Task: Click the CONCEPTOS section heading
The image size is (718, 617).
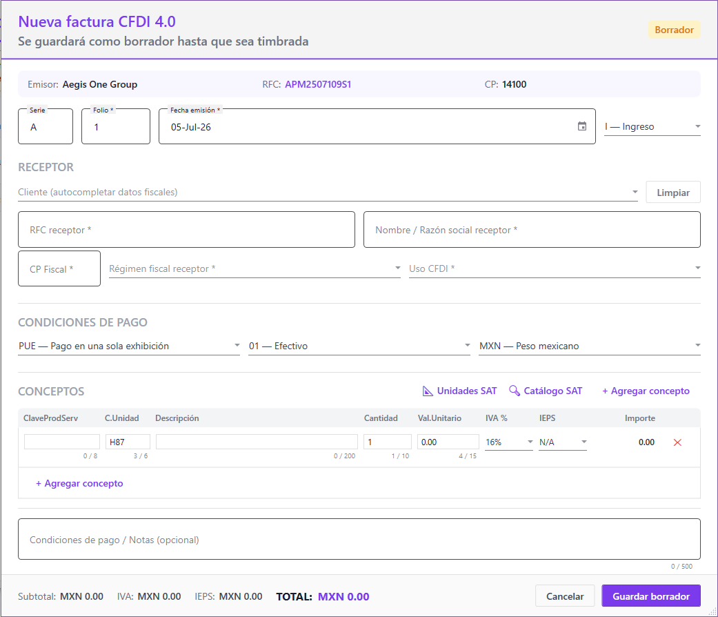Action: point(51,391)
